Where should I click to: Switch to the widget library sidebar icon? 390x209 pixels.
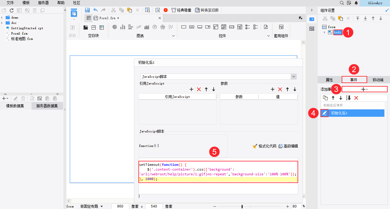312,29
